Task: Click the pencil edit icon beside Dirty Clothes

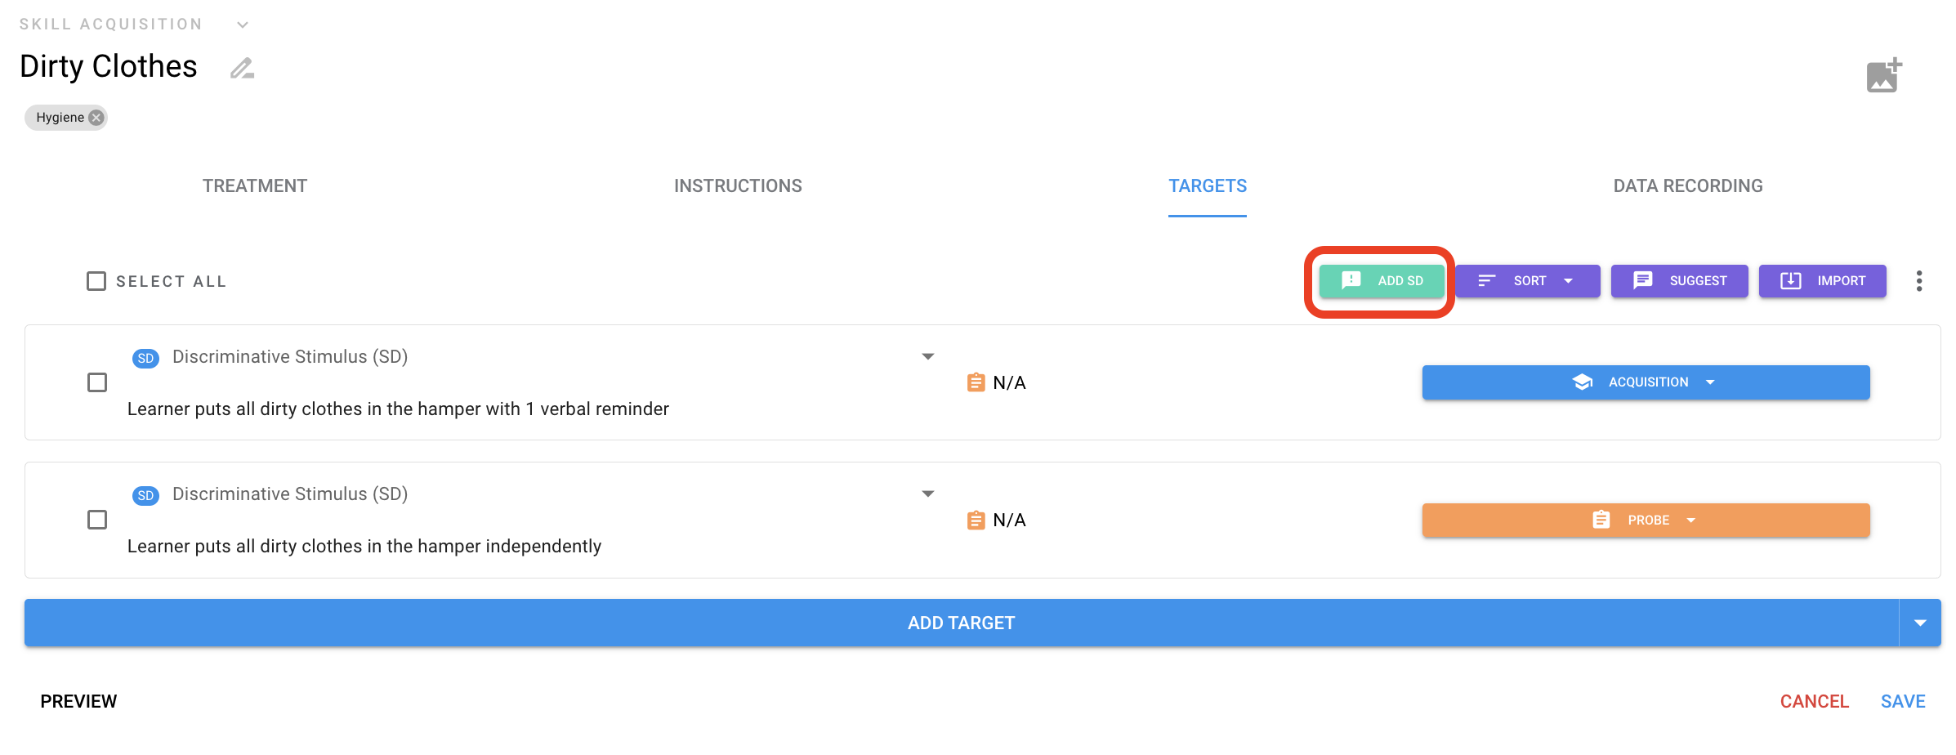Action: [242, 68]
